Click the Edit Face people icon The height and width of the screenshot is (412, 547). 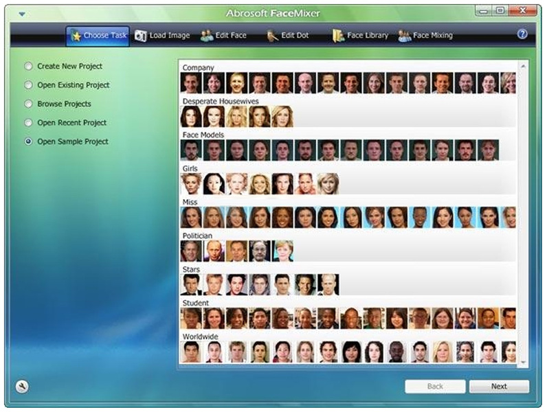(207, 36)
